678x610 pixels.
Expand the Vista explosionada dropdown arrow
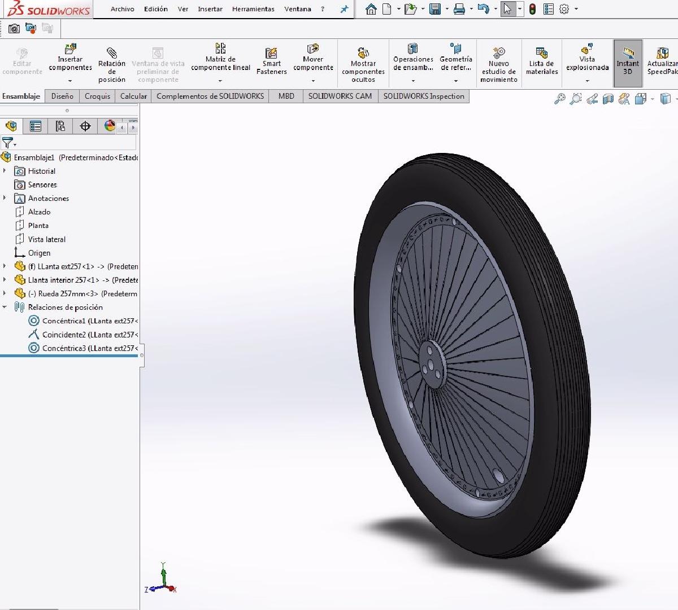[x=587, y=81]
